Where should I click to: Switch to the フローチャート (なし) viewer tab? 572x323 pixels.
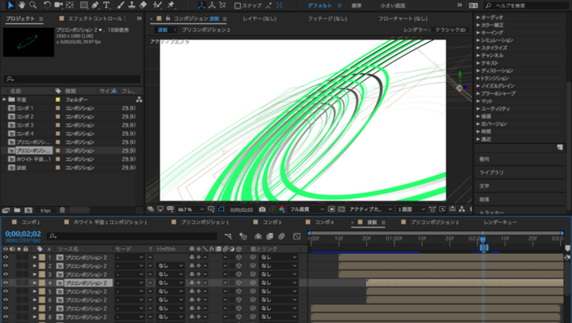coord(403,18)
